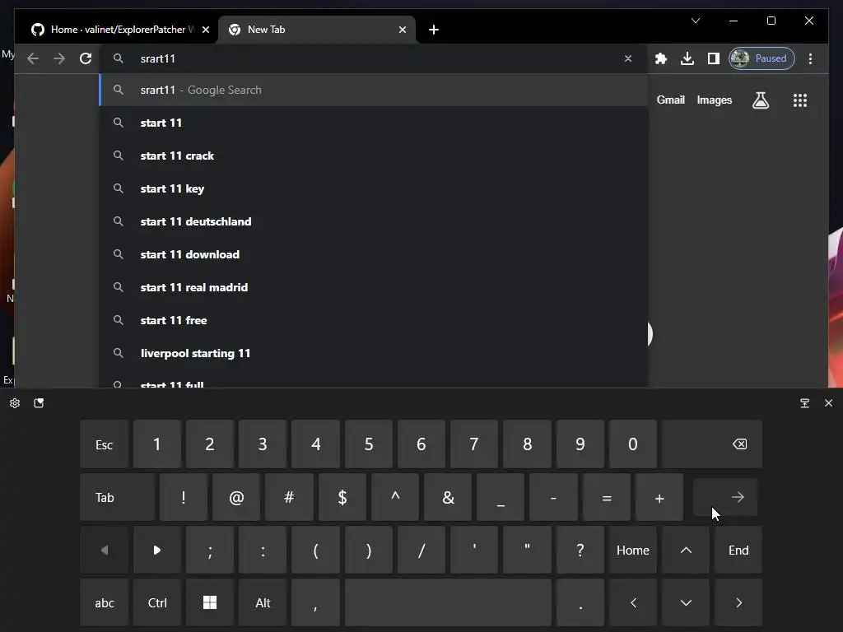The image size is (843, 632).
Task: Tap the next symbols page triangle key
Action: pos(156,551)
